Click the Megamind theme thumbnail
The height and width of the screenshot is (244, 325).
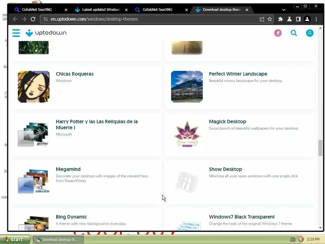pos(34,182)
